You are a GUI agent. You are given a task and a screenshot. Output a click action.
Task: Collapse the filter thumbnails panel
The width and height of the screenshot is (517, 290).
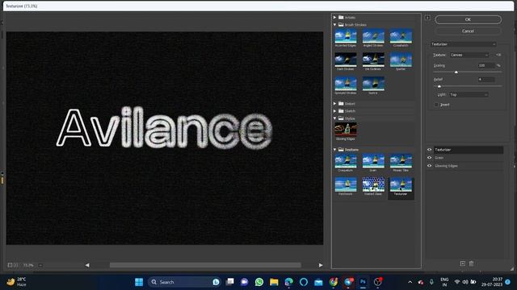(427, 18)
